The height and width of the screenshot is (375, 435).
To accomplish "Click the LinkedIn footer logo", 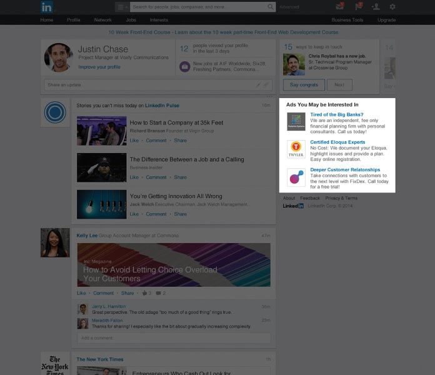I will (293, 206).
